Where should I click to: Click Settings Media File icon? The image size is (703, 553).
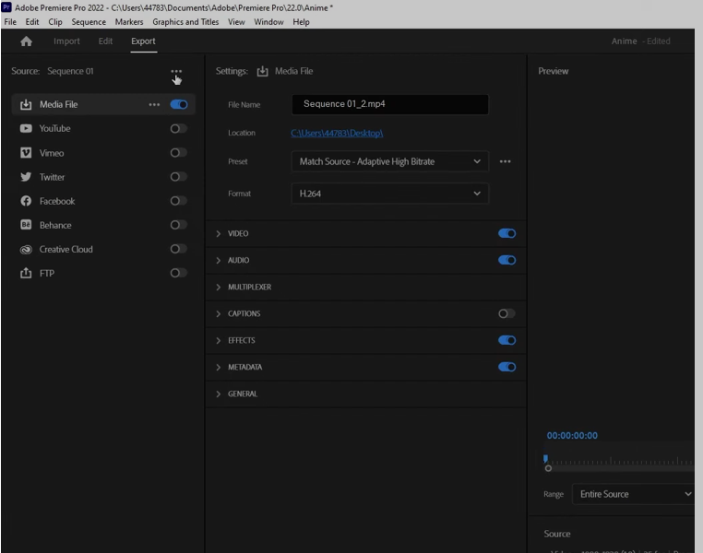point(262,71)
